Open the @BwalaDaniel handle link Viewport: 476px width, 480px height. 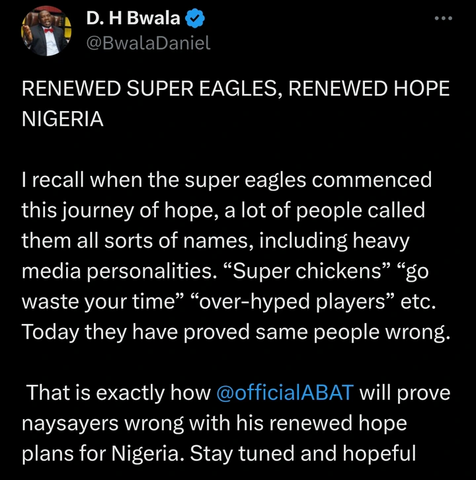click(x=149, y=42)
